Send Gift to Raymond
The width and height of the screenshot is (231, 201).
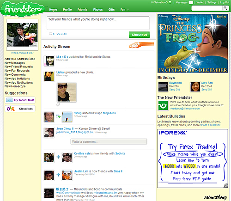point(175,90)
